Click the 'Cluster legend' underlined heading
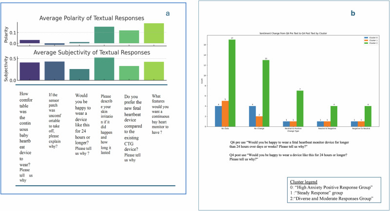Viewport: 390px width, 211px height. (303, 182)
